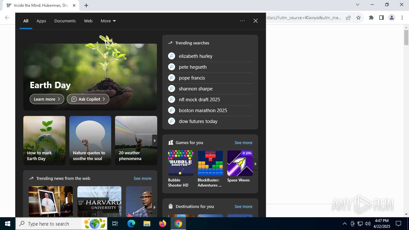Toggle Chrome side panel icon
This screenshot has height=230, width=409.
(381, 18)
